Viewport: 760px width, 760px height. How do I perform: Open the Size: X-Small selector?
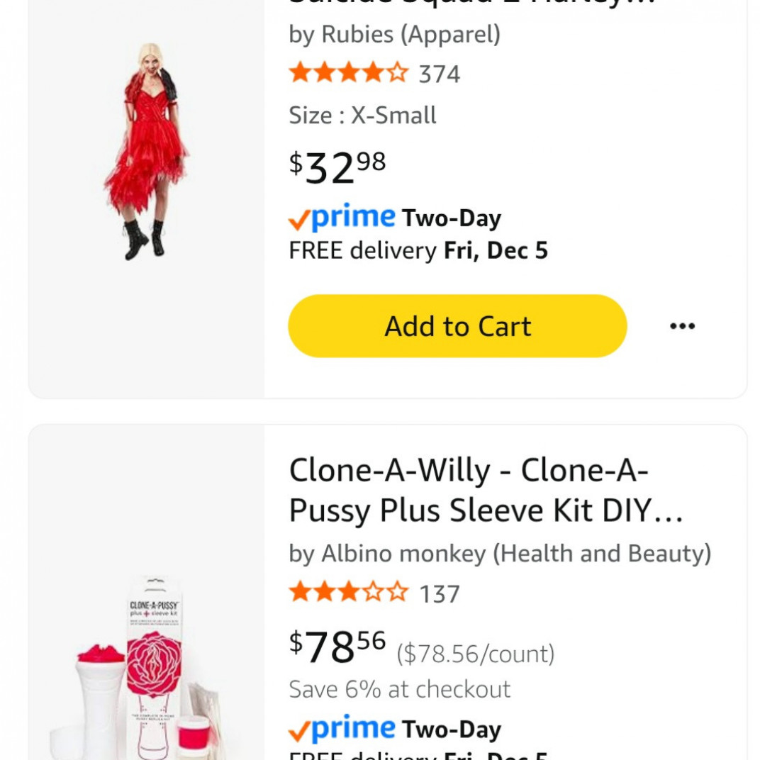tap(362, 116)
